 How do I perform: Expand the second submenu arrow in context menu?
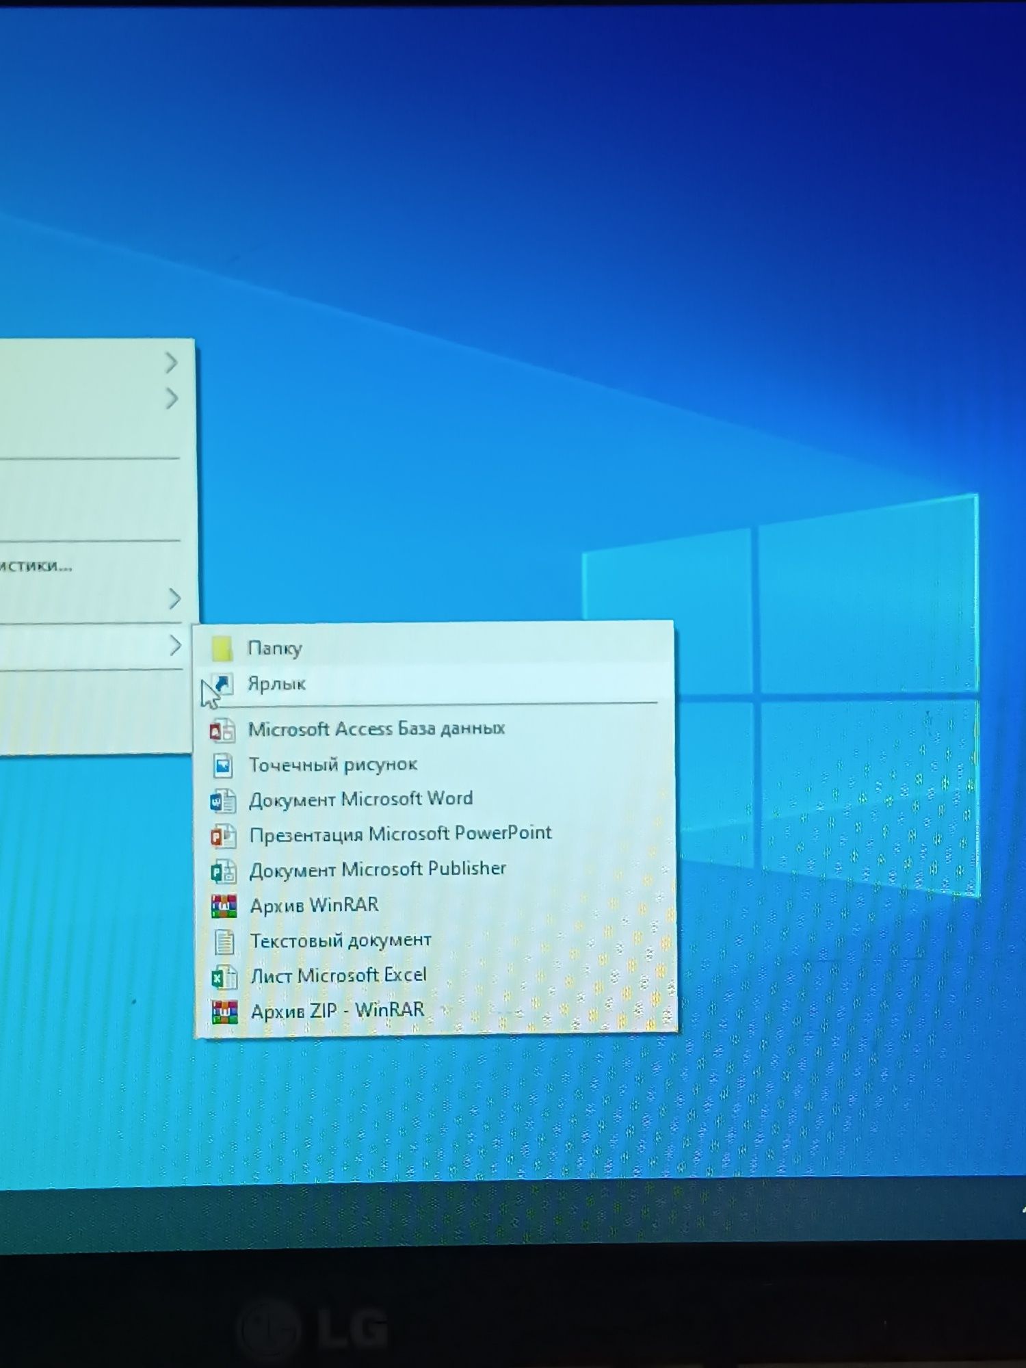(172, 398)
